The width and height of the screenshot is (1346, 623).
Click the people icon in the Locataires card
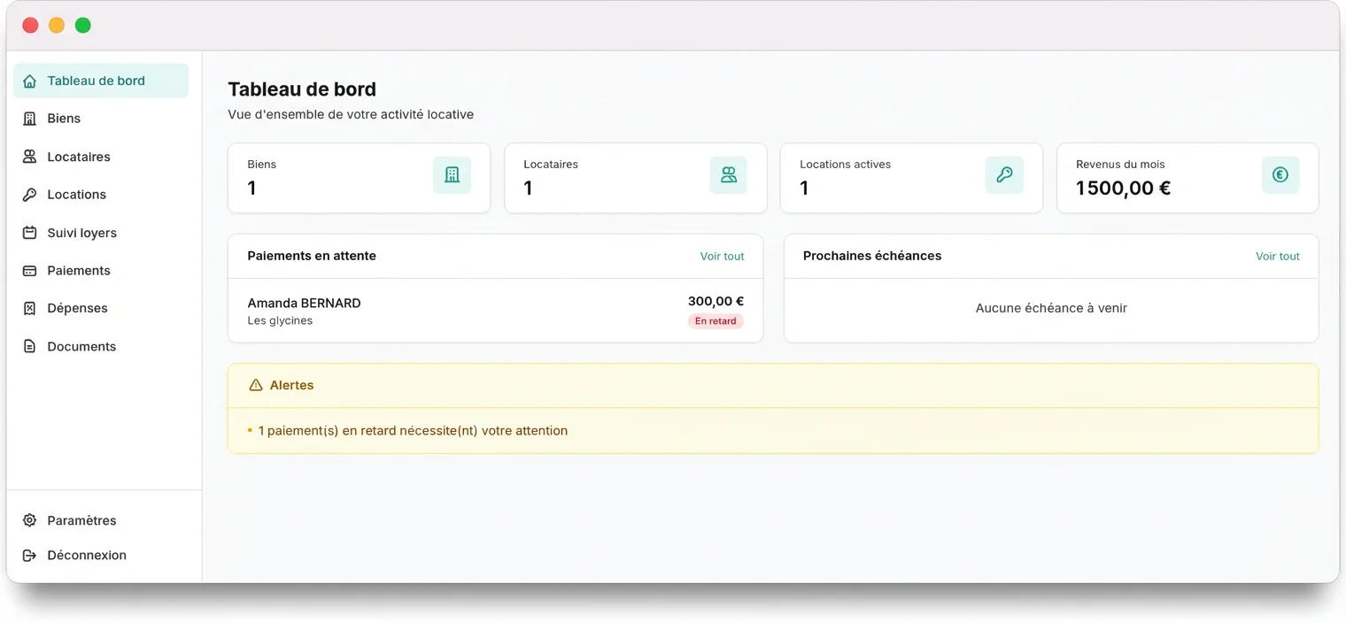(728, 175)
